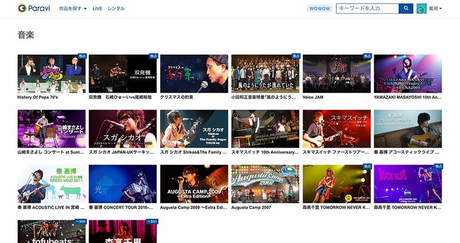
Task: Open 森高千里 yellow-stage concert thumbnail
Action: [x=336, y=184]
